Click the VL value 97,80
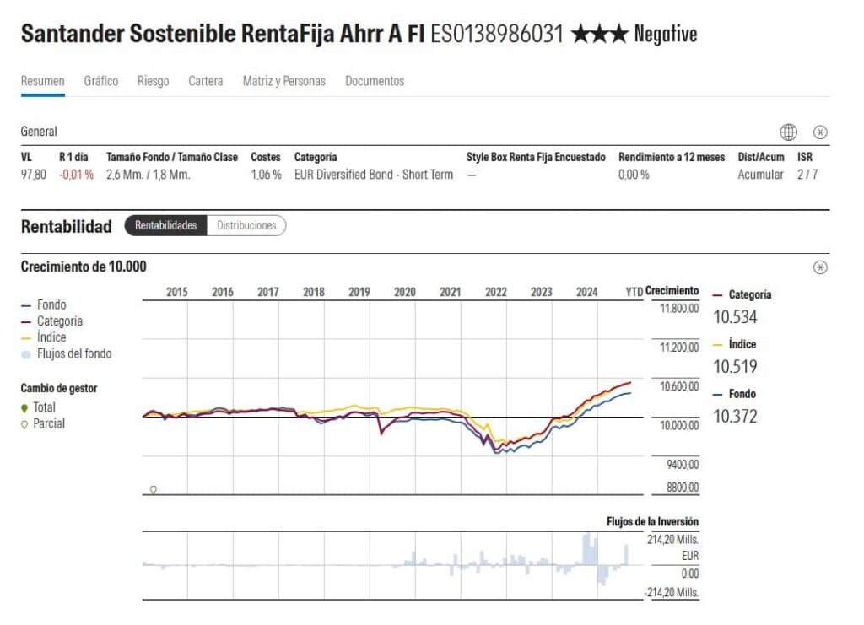This screenshot has width=864, height=625. 34,175
